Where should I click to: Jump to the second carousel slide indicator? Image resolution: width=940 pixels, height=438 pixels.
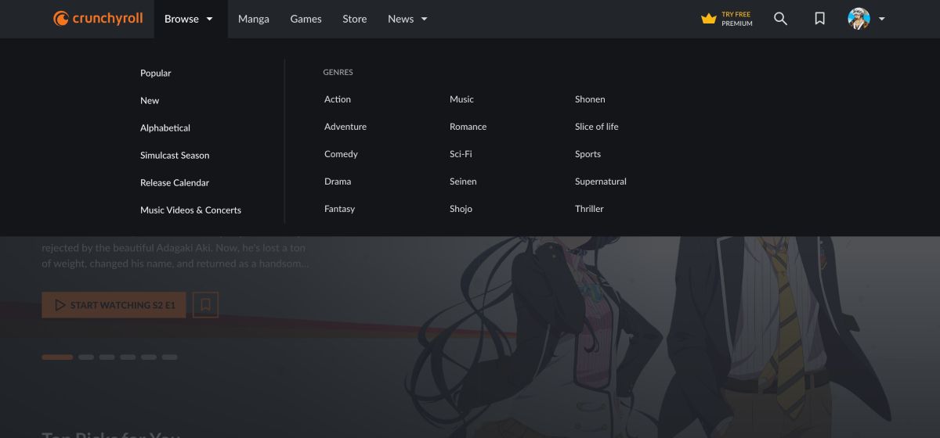pos(86,357)
